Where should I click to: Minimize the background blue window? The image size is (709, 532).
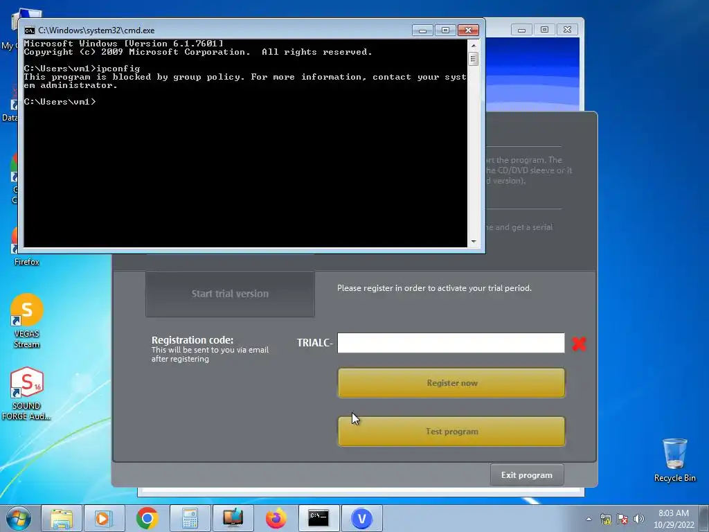pyautogui.click(x=521, y=30)
